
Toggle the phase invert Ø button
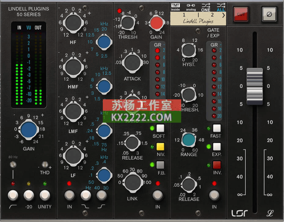(269, 14)
